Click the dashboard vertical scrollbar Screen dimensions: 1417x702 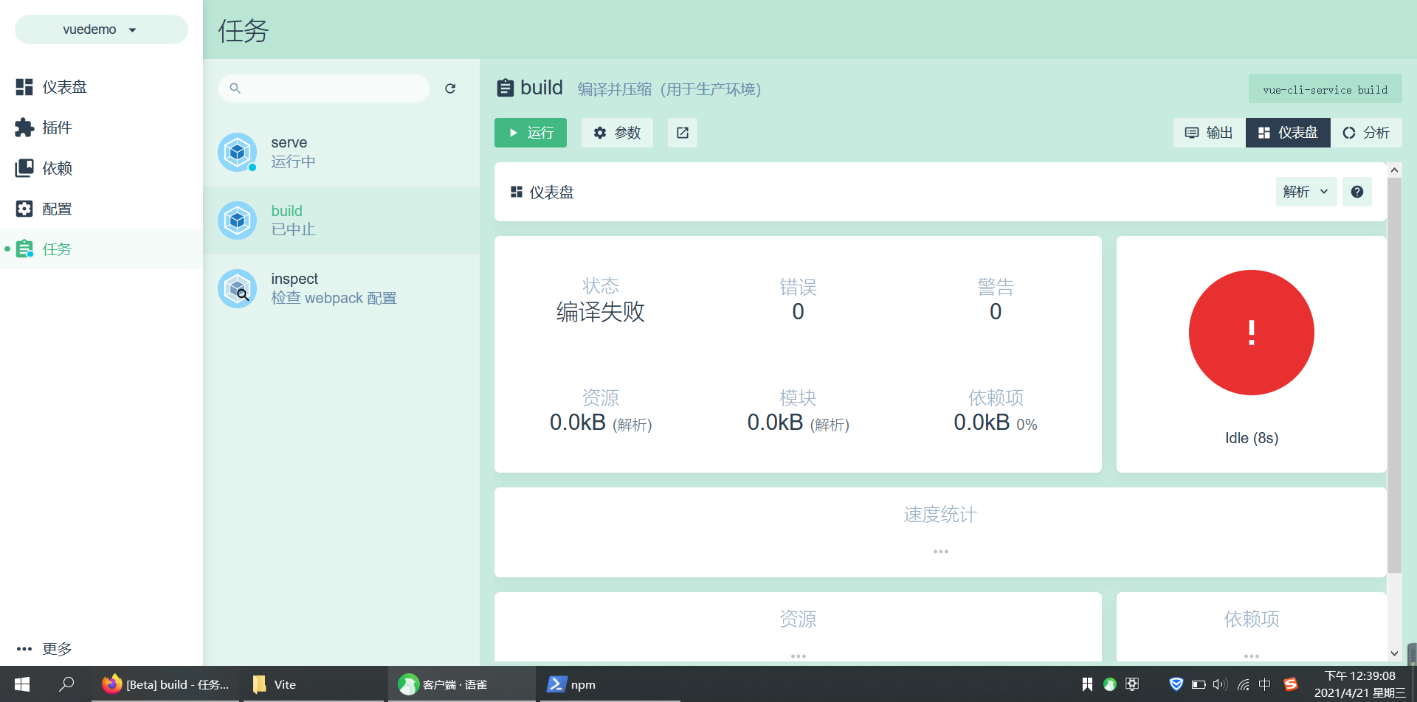1394,375
